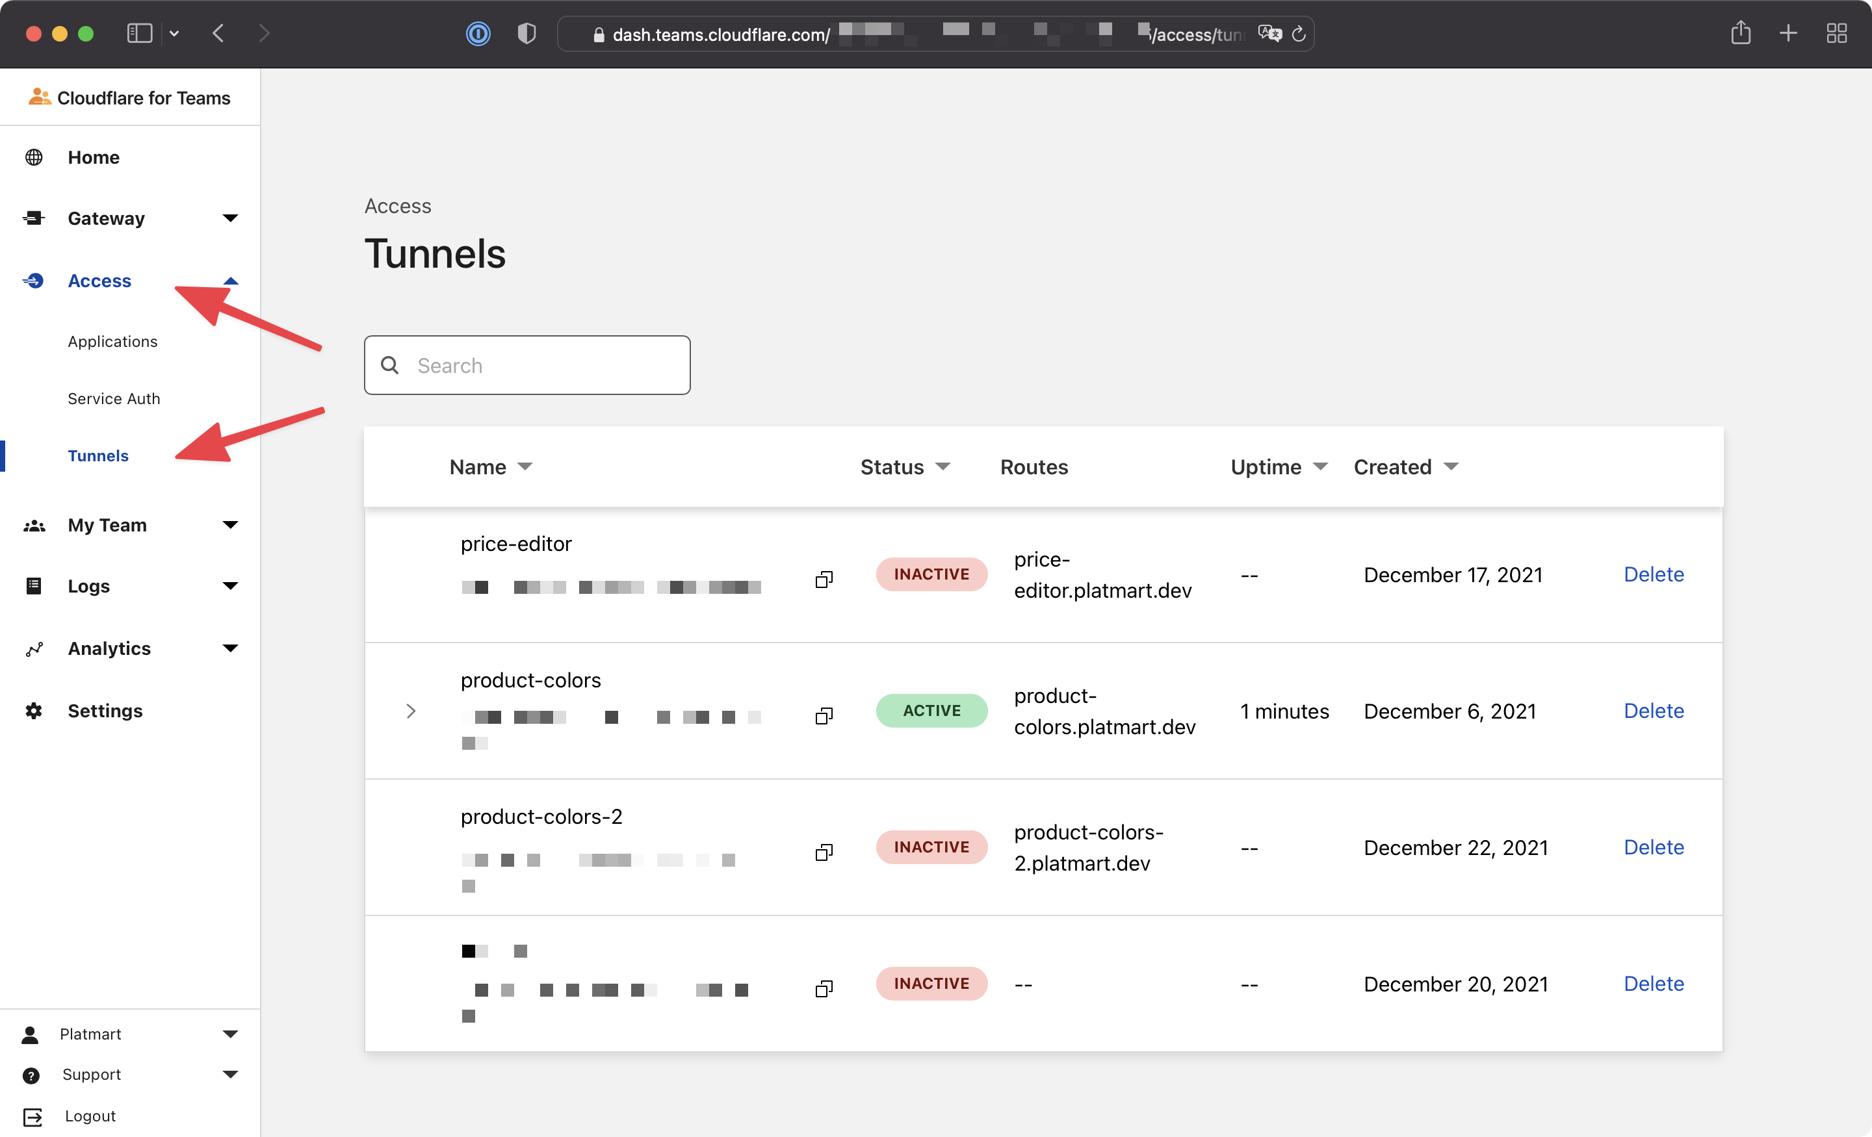Copy the unnamed December 20 tunnel ID
The image size is (1872, 1137).
[x=824, y=988]
